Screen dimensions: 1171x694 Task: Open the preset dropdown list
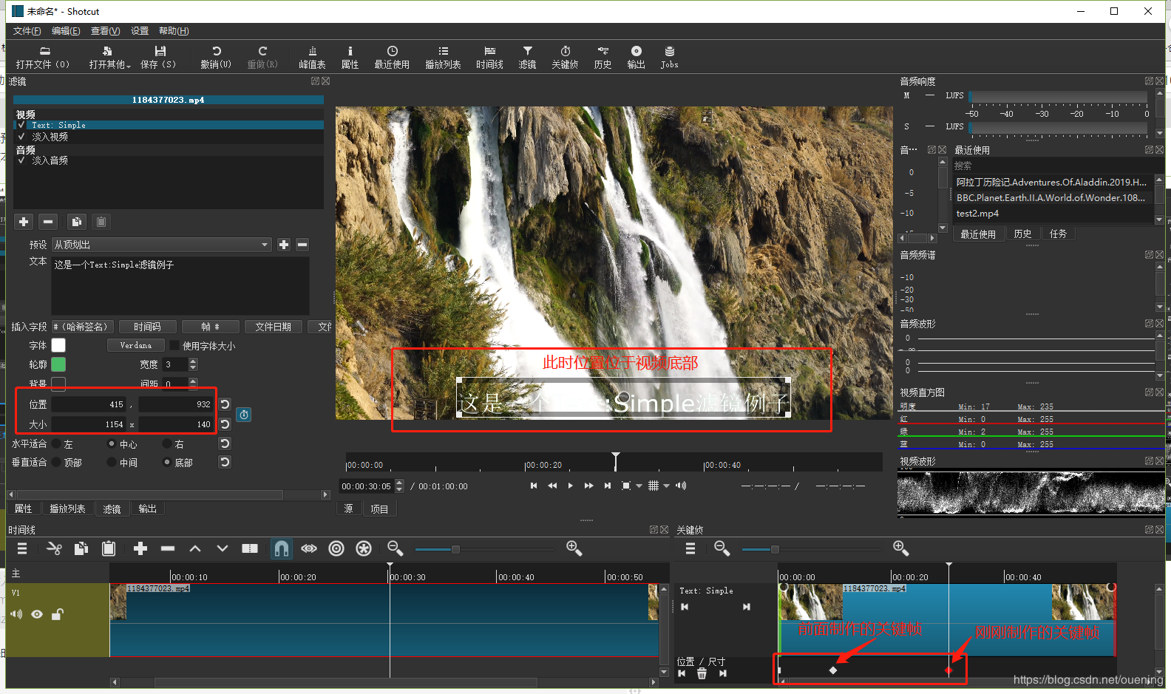pos(265,245)
